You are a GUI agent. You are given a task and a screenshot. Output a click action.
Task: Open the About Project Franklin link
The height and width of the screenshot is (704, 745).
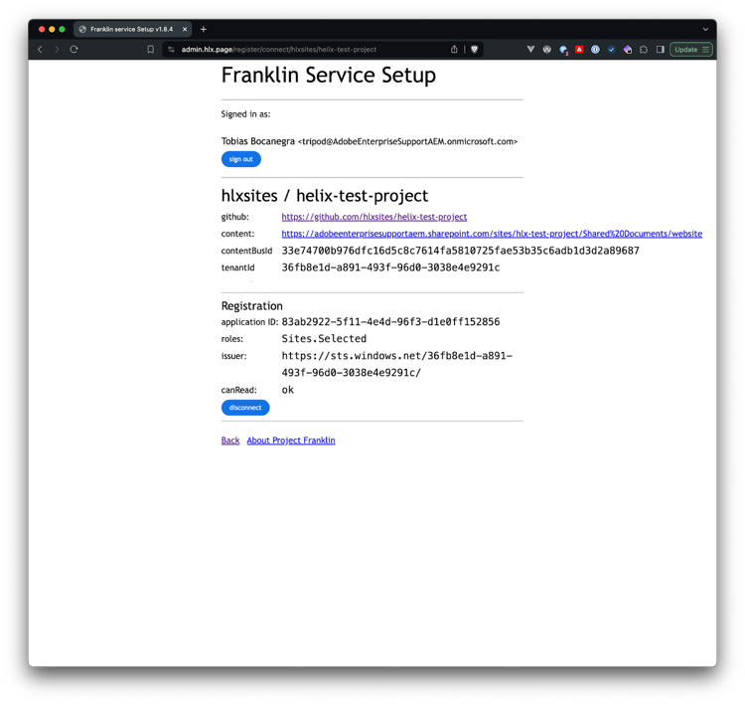(291, 440)
